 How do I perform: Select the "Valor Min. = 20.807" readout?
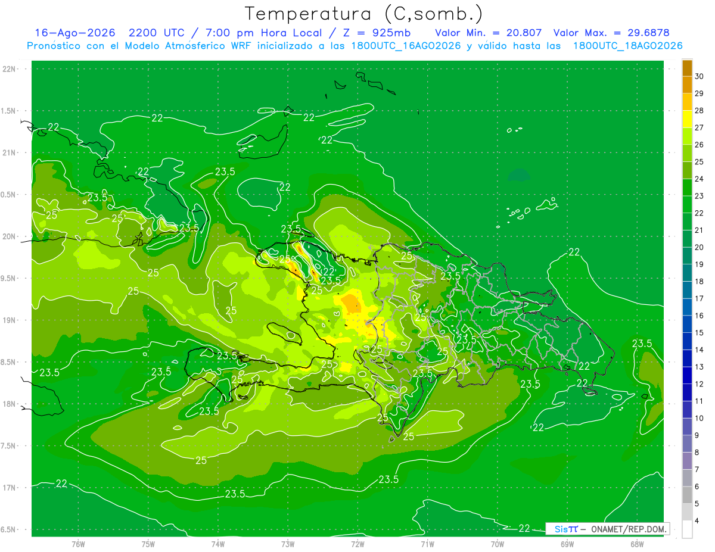point(489,33)
